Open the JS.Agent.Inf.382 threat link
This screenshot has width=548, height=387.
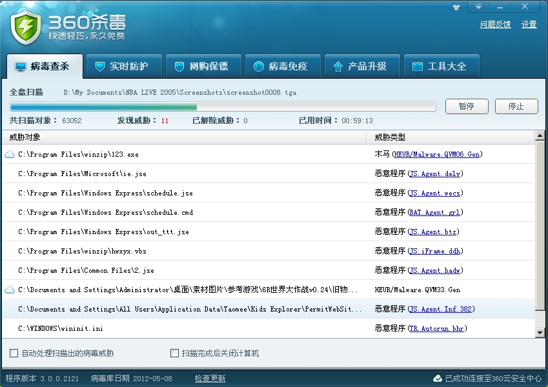pyautogui.click(x=441, y=309)
